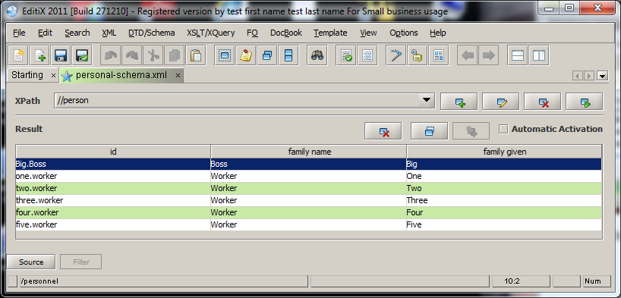
Task: Click the Copy pages icon
Action: pyautogui.click(x=175, y=55)
